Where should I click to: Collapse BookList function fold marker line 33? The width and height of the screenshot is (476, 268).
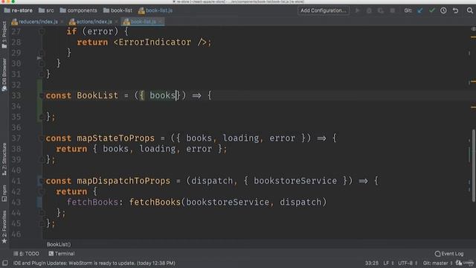tap(42, 96)
